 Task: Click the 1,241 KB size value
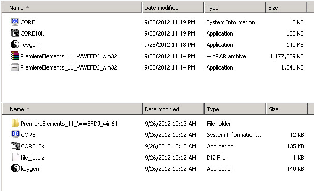tap(292, 67)
